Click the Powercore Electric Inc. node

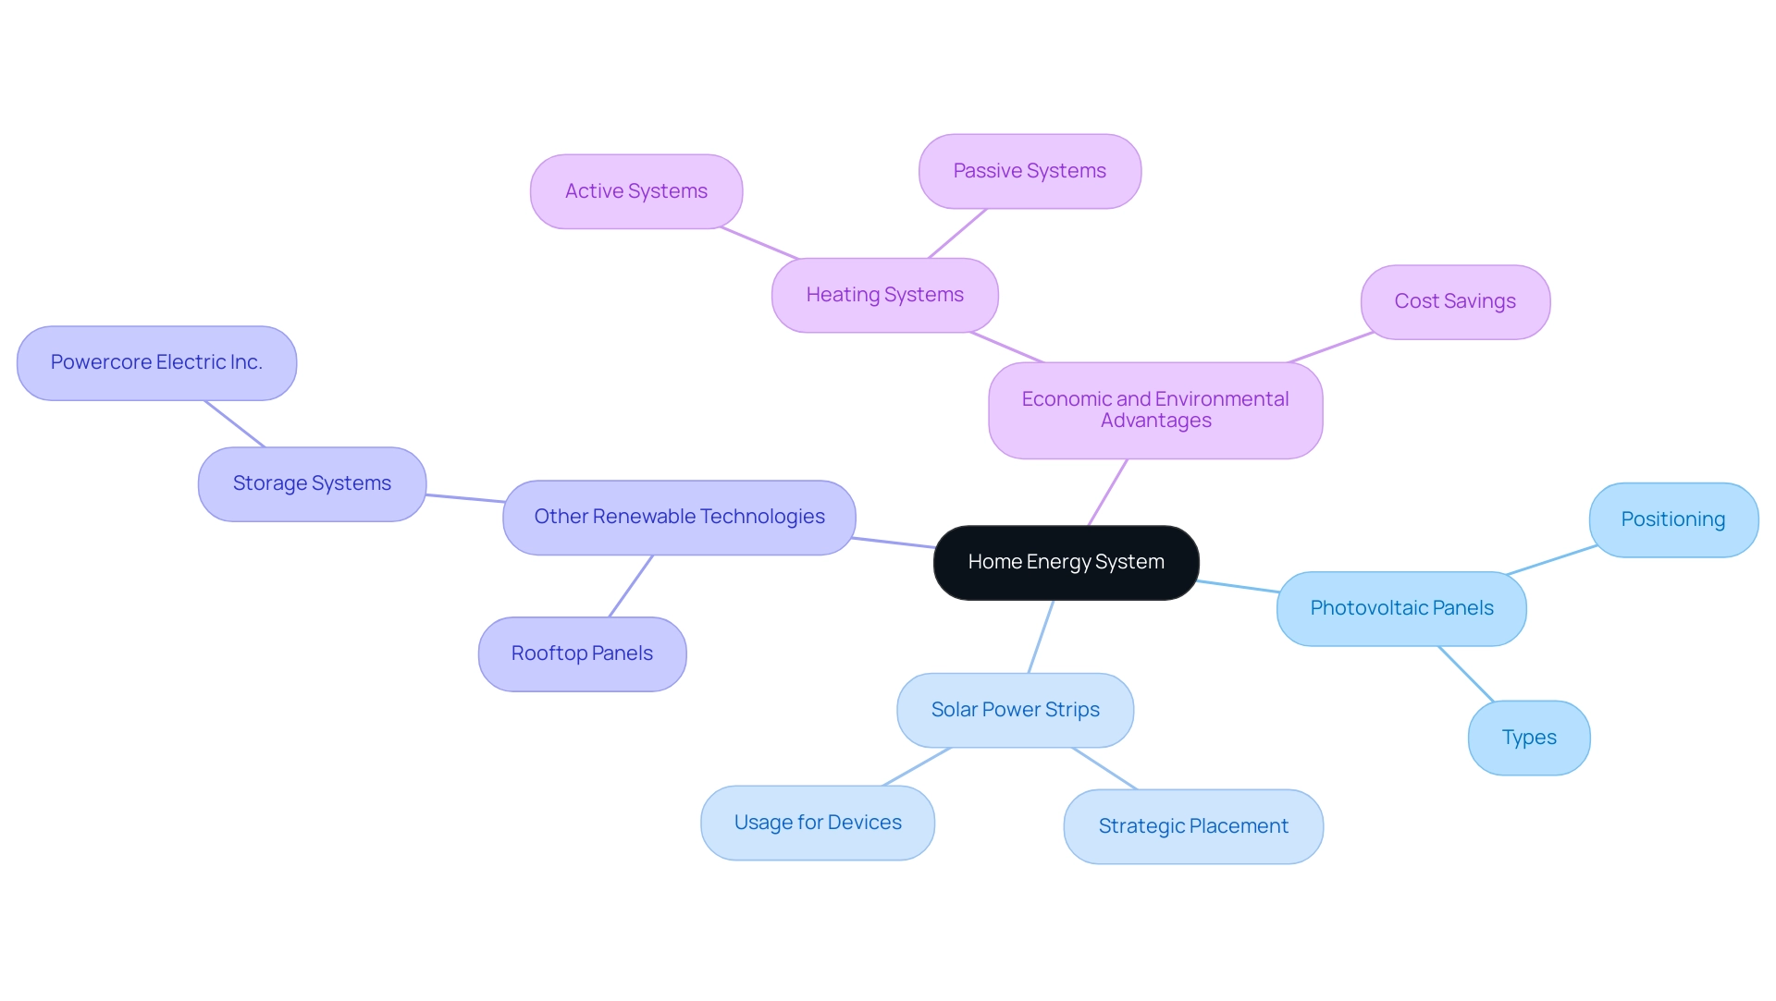tap(158, 360)
